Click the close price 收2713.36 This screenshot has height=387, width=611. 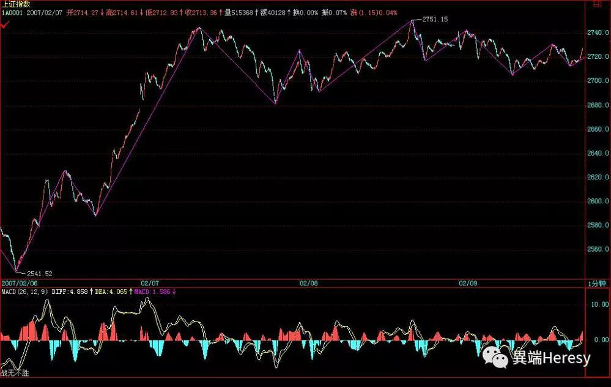click(201, 13)
